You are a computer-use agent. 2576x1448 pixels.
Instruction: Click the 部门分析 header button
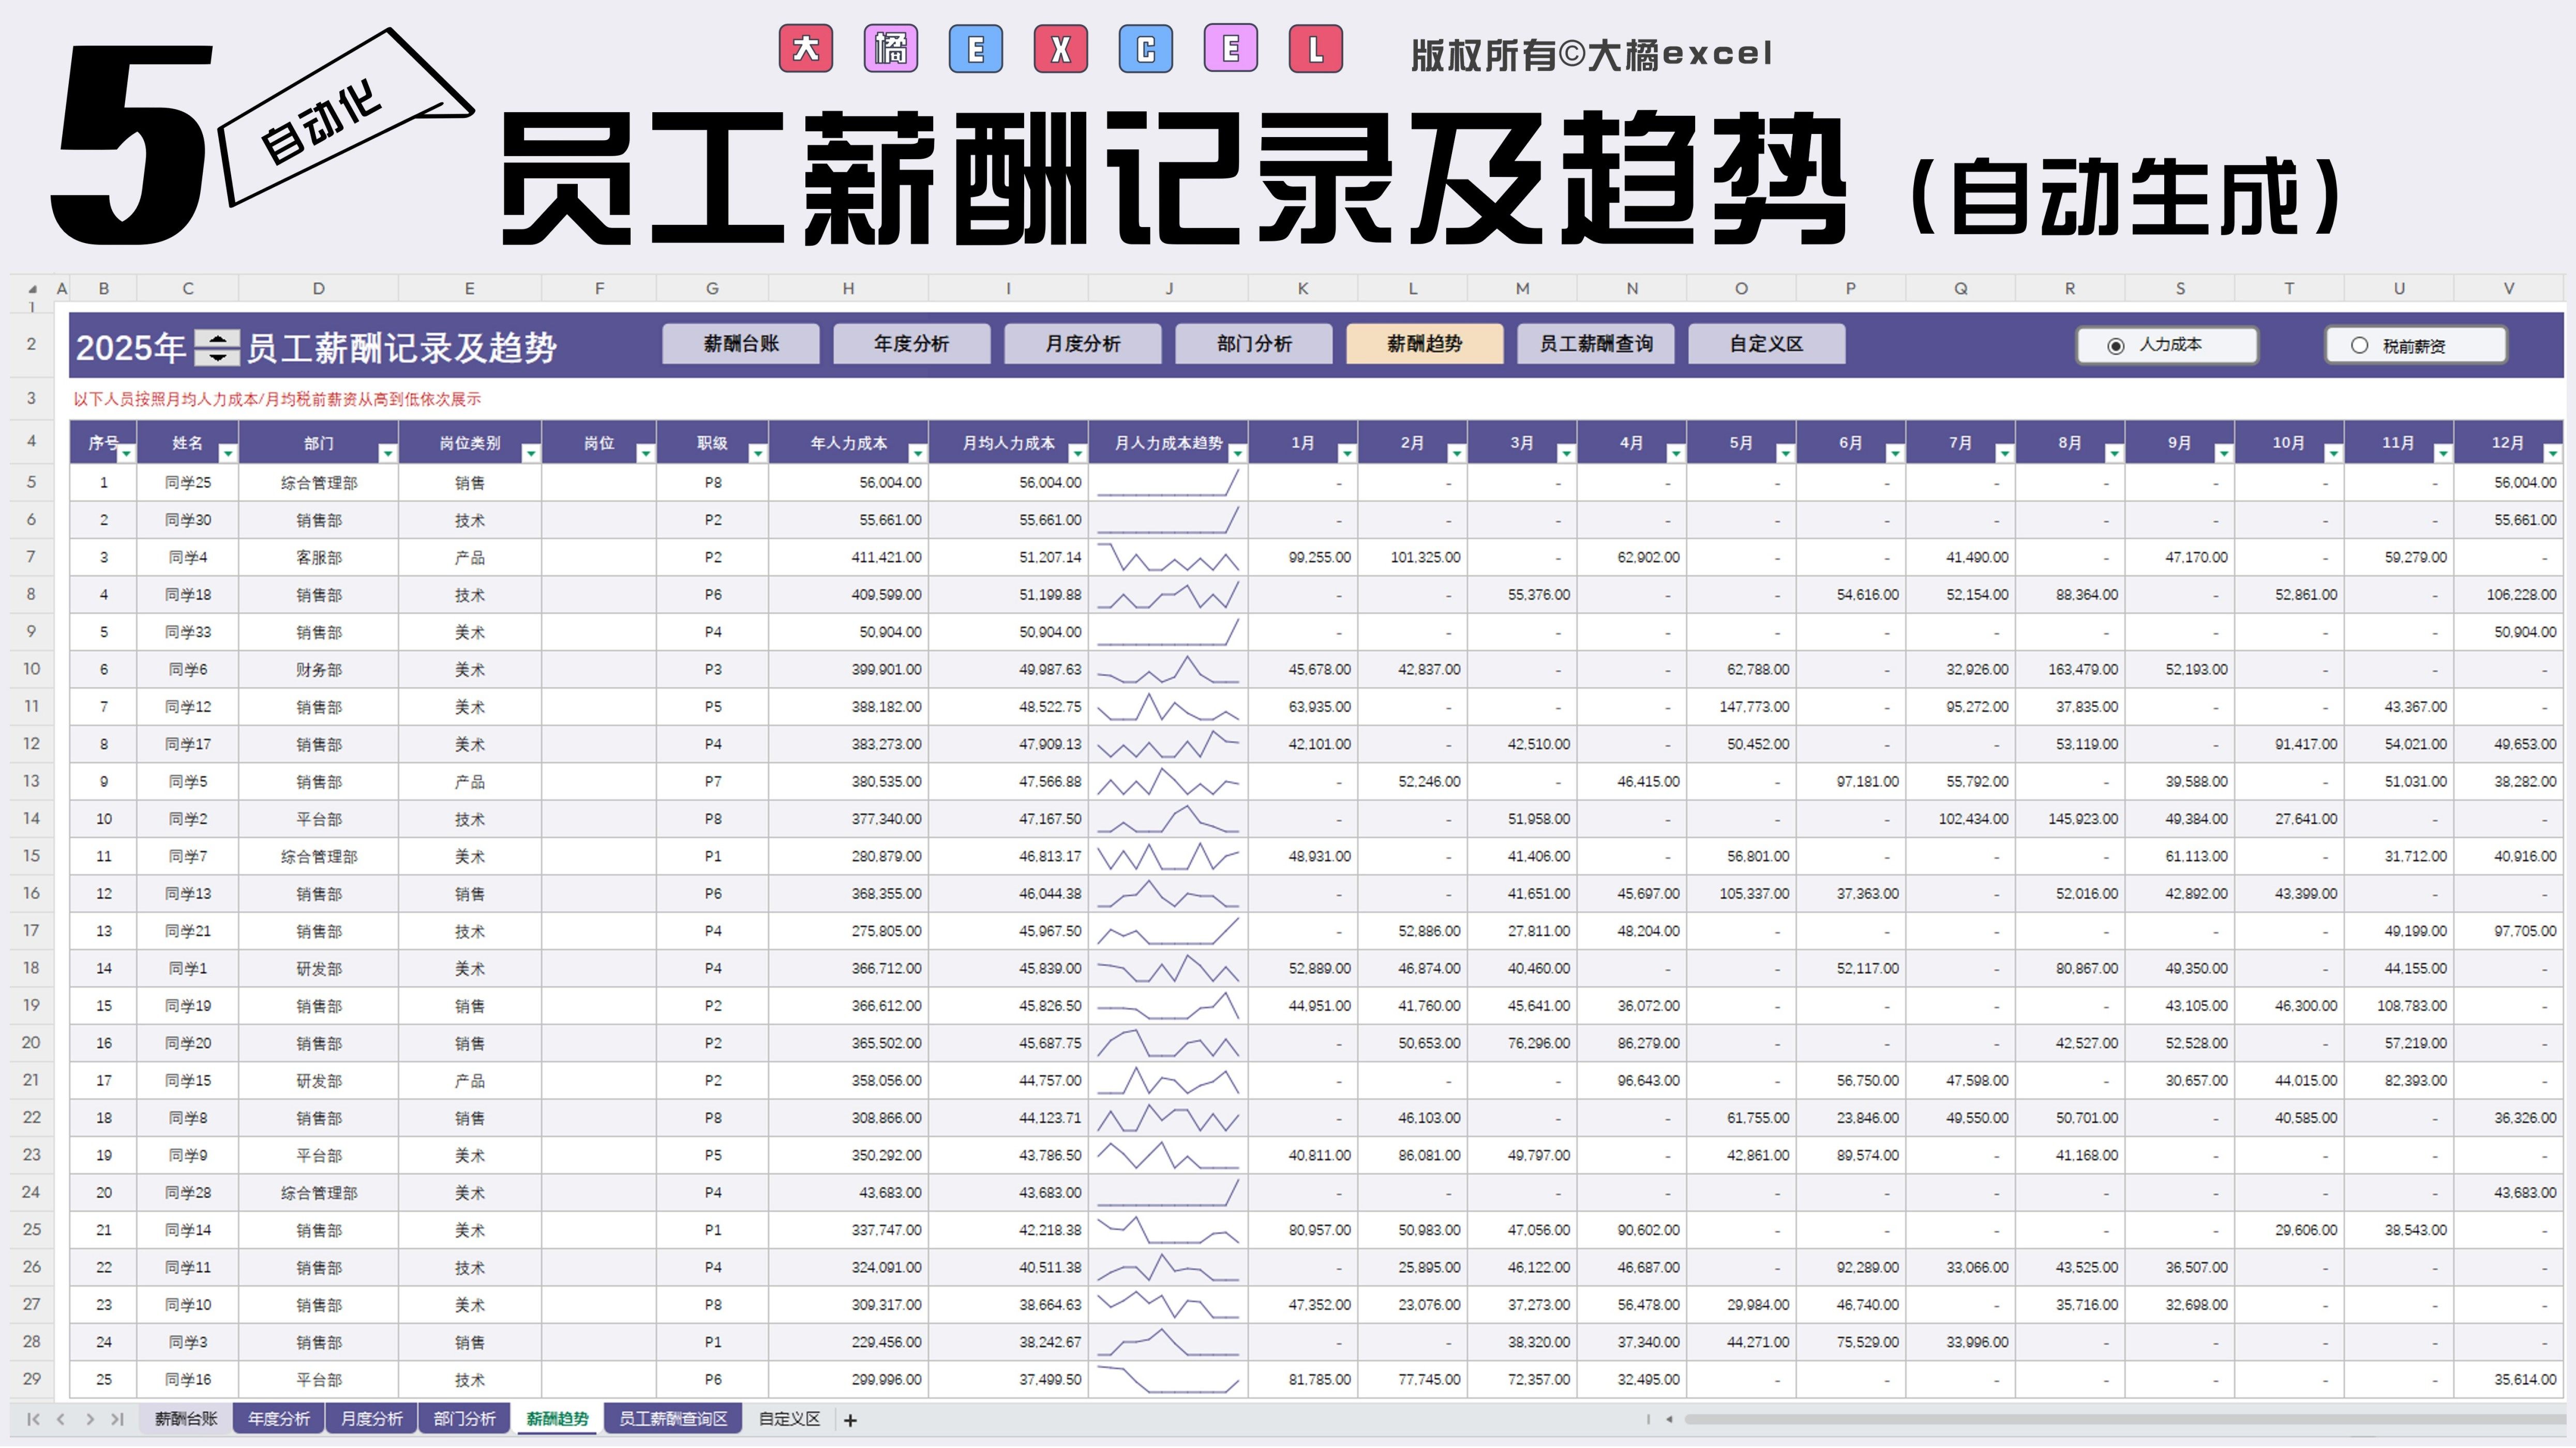pyautogui.click(x=1253, y=344)
